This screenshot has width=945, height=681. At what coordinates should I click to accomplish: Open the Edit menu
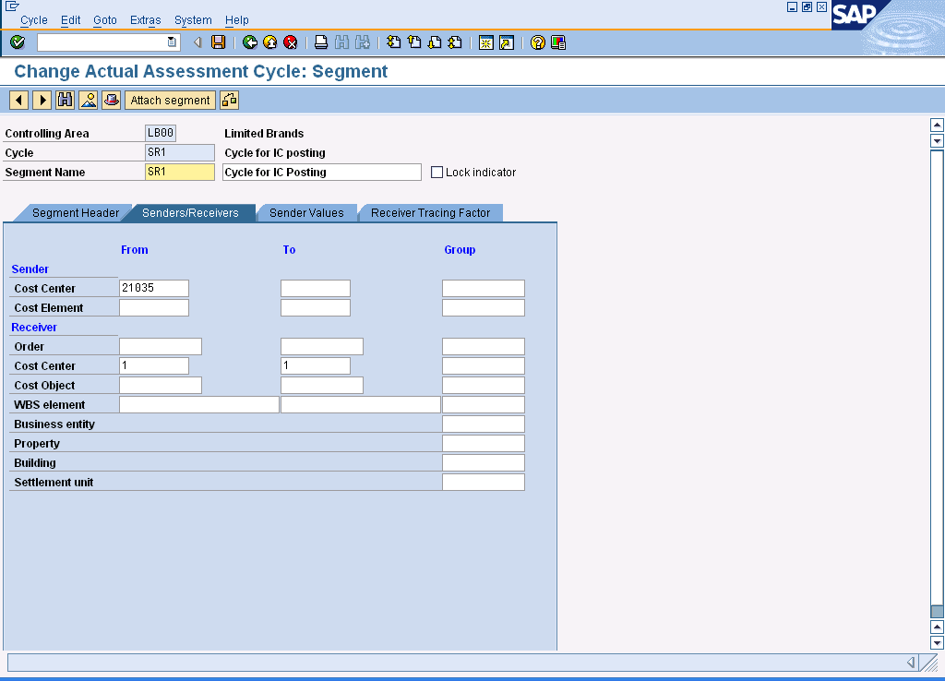(70, 20)
